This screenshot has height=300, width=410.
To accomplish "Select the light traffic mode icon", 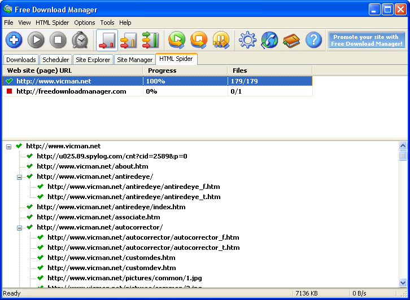I will pos(107,40).
